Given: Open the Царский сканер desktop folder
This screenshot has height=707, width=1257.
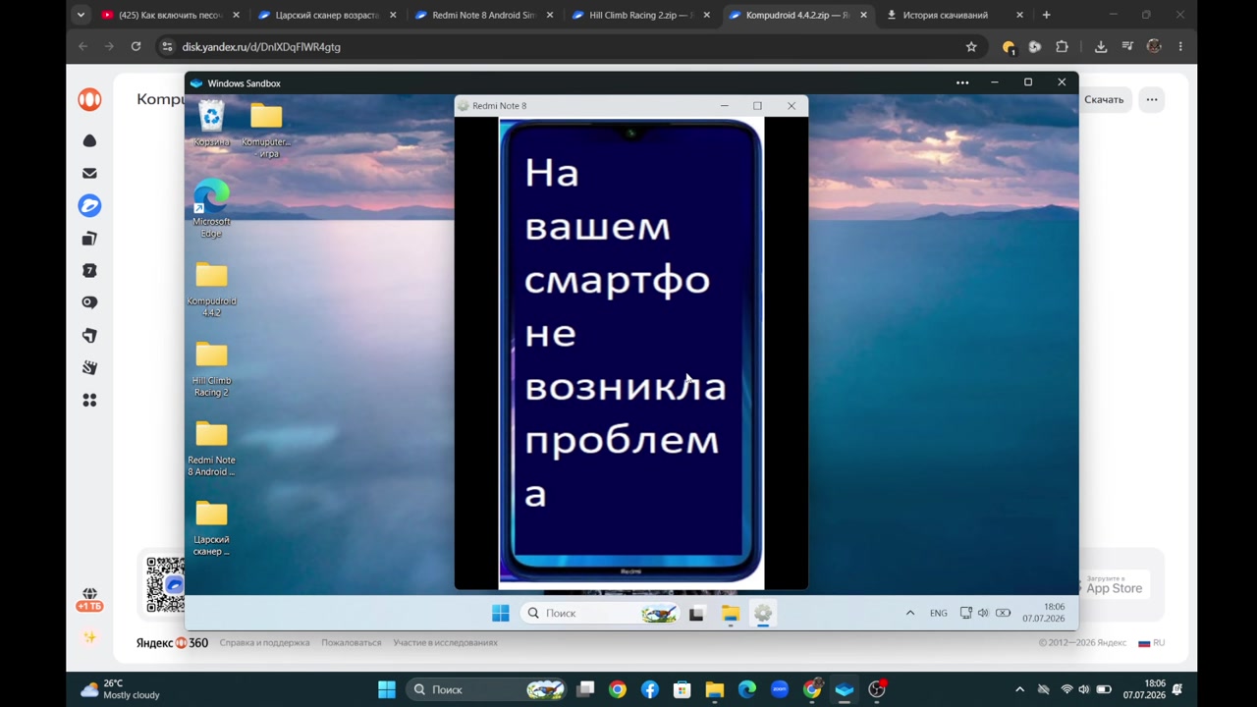Looking at the screenshot, I should 211,528.
